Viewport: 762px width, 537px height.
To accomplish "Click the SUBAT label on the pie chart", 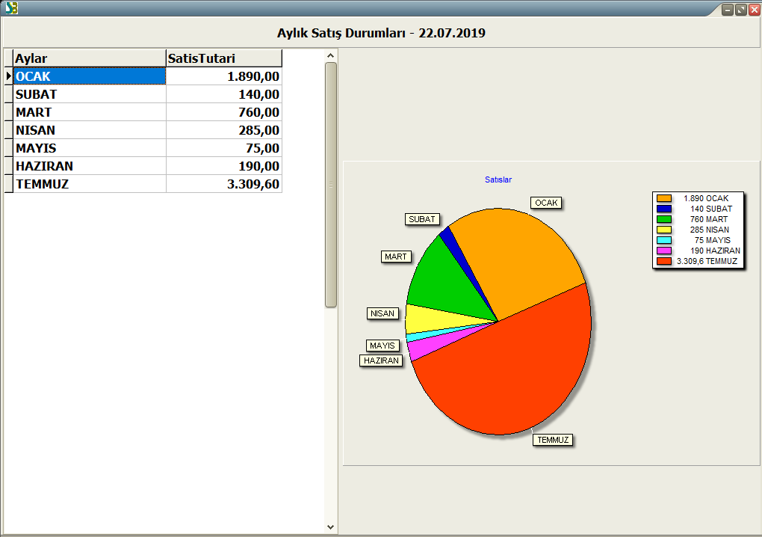I will tap(422, 219).
